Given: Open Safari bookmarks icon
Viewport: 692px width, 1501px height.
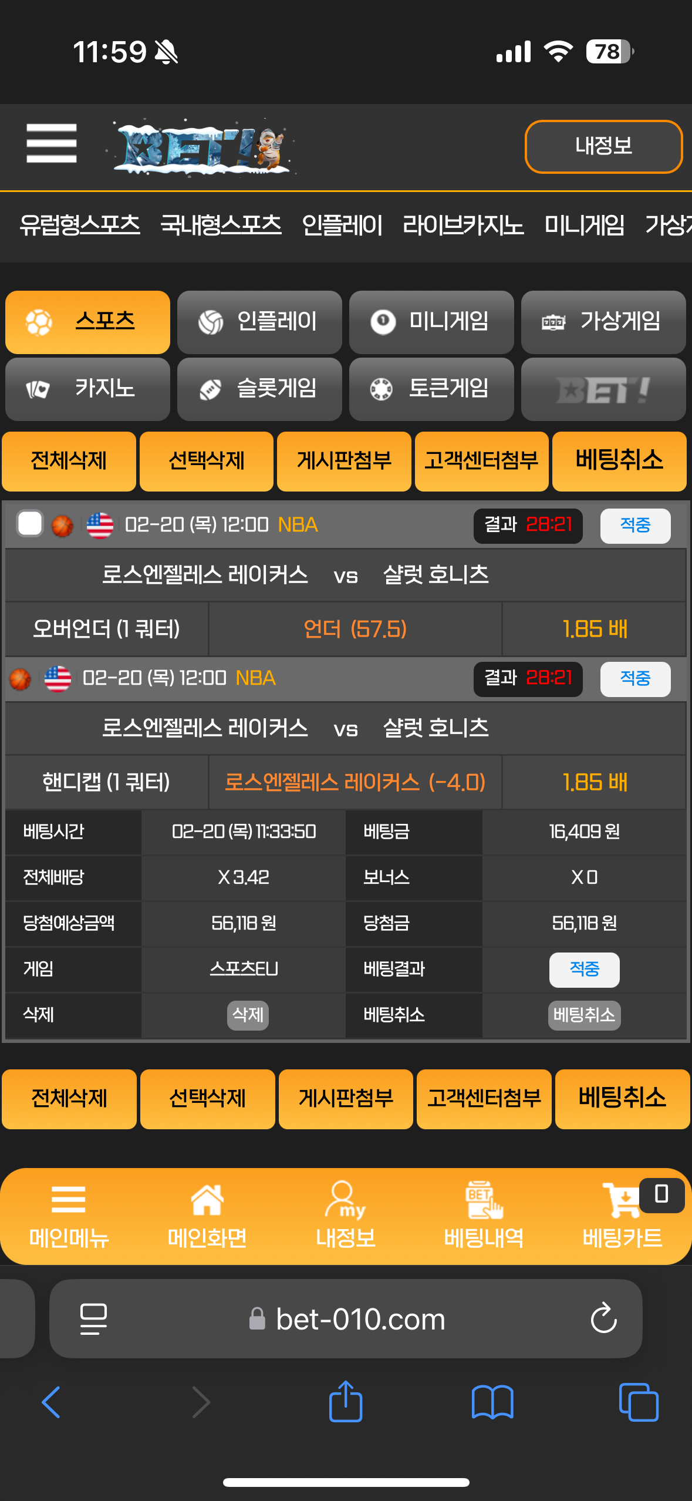Looking at the screenshot, I should pyautogui.click(x=492, y=1403).
